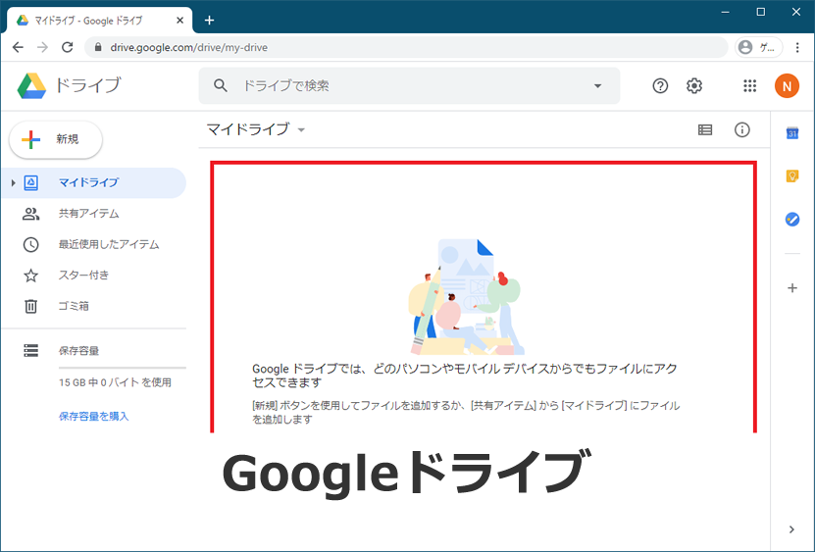
Task: Open the settings gear icon
Action: point(694,85)
